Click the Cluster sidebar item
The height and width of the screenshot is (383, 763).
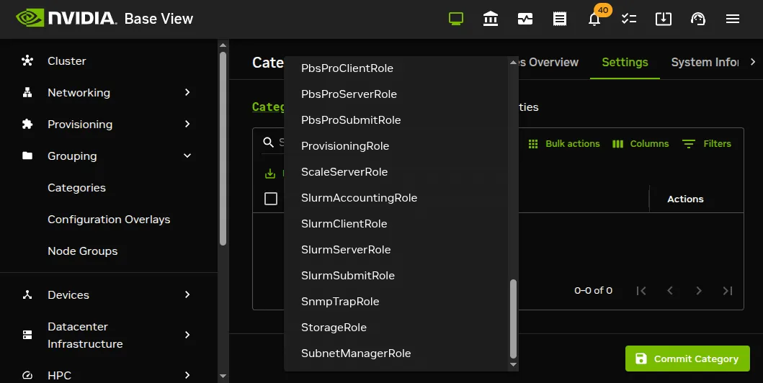(x=109, y=60)
